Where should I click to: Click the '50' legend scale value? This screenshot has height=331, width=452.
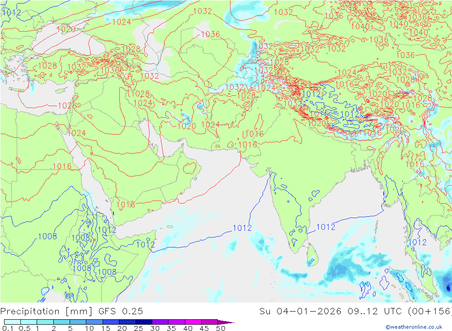click(221, 328)
